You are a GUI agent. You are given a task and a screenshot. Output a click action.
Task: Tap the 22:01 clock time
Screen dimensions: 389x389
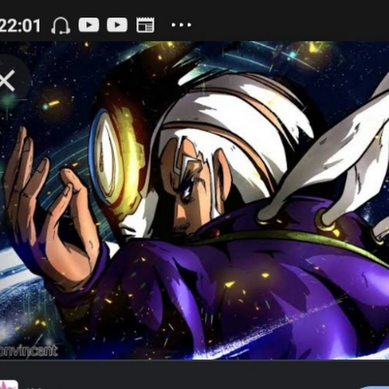(x=19, y=26)
